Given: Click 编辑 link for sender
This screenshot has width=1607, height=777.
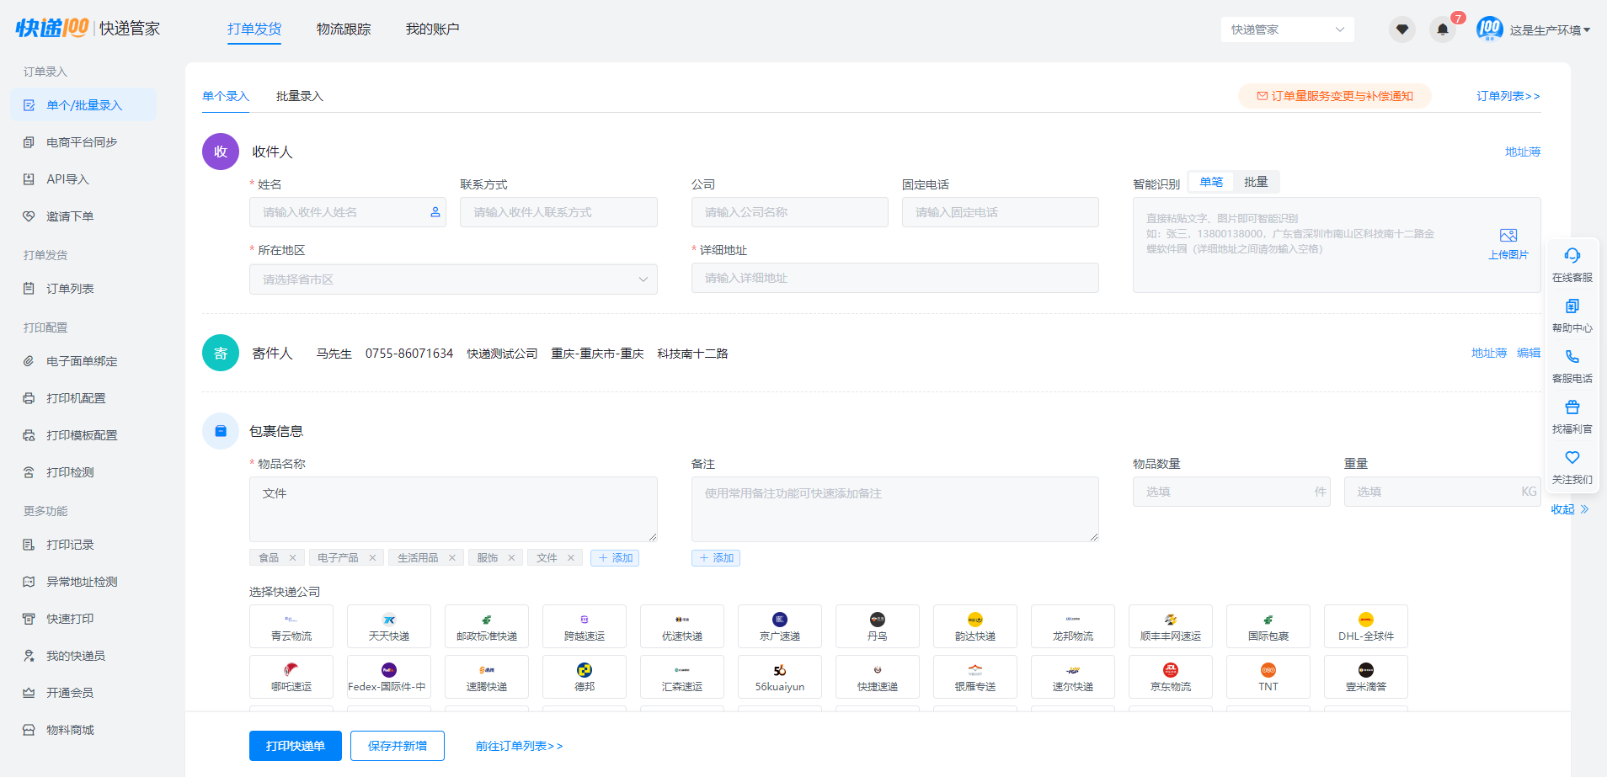Looking at the screenshot, I should click(x=1529, y=353).
